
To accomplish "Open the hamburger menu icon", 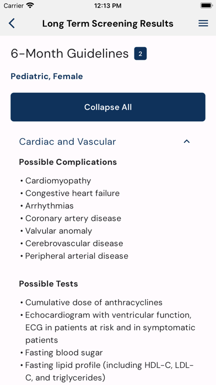I will pos(203,23).
